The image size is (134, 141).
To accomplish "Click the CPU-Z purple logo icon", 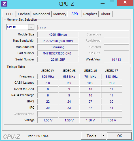I will click(4, 4).
